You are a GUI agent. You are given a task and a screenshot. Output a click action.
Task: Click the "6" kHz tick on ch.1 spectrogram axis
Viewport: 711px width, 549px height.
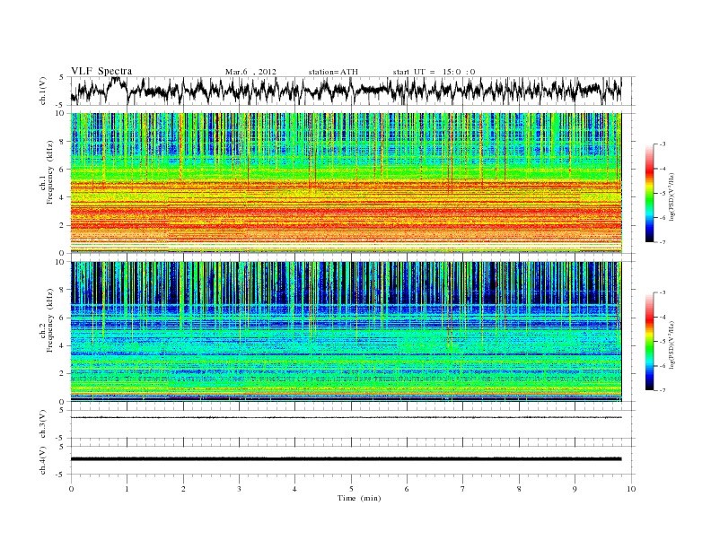click(63, 170)
